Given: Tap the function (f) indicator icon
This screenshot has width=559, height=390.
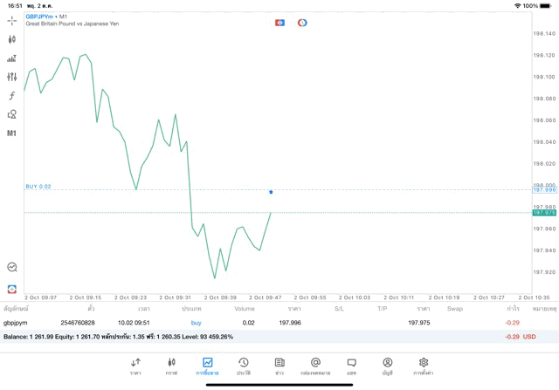Looking at the screenshot, I should (11, 96).
